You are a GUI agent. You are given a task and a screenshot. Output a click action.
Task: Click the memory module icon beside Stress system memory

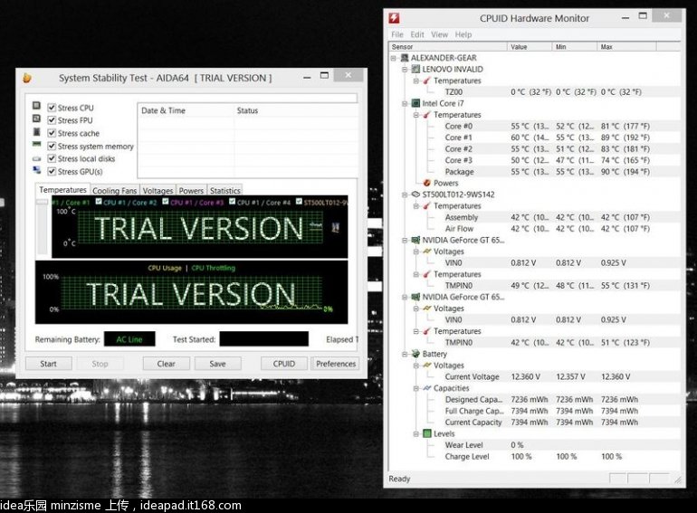tap(36, 145)
